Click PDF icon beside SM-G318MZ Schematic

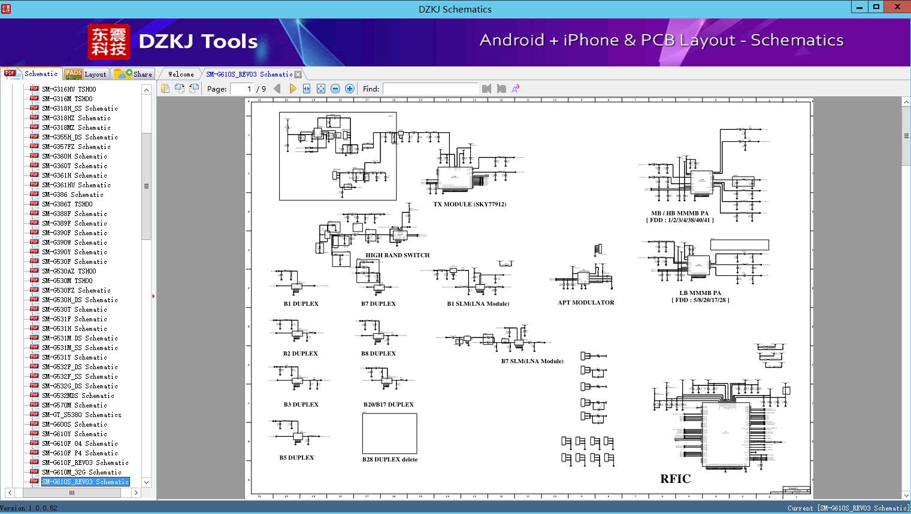click(34, 127)
